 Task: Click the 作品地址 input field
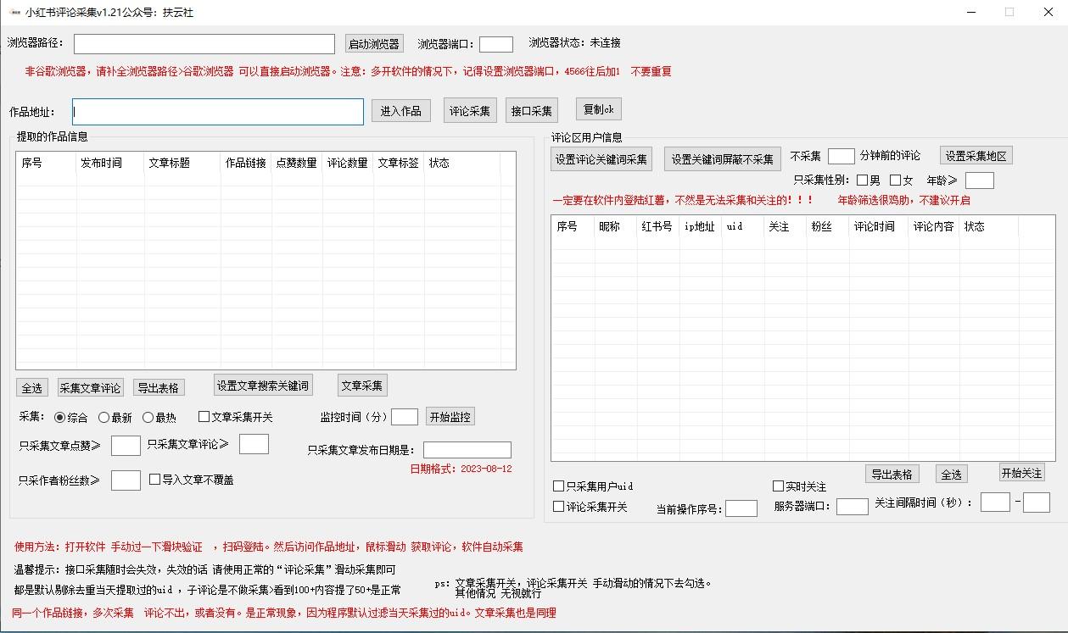[216, 111]
